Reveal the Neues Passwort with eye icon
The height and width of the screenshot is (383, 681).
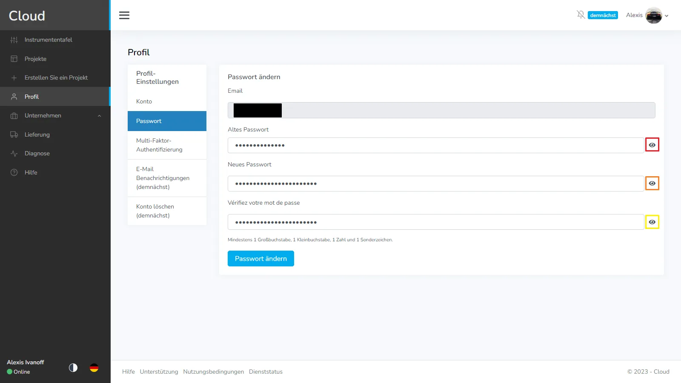pyautogui.click(x=652, y=183)
